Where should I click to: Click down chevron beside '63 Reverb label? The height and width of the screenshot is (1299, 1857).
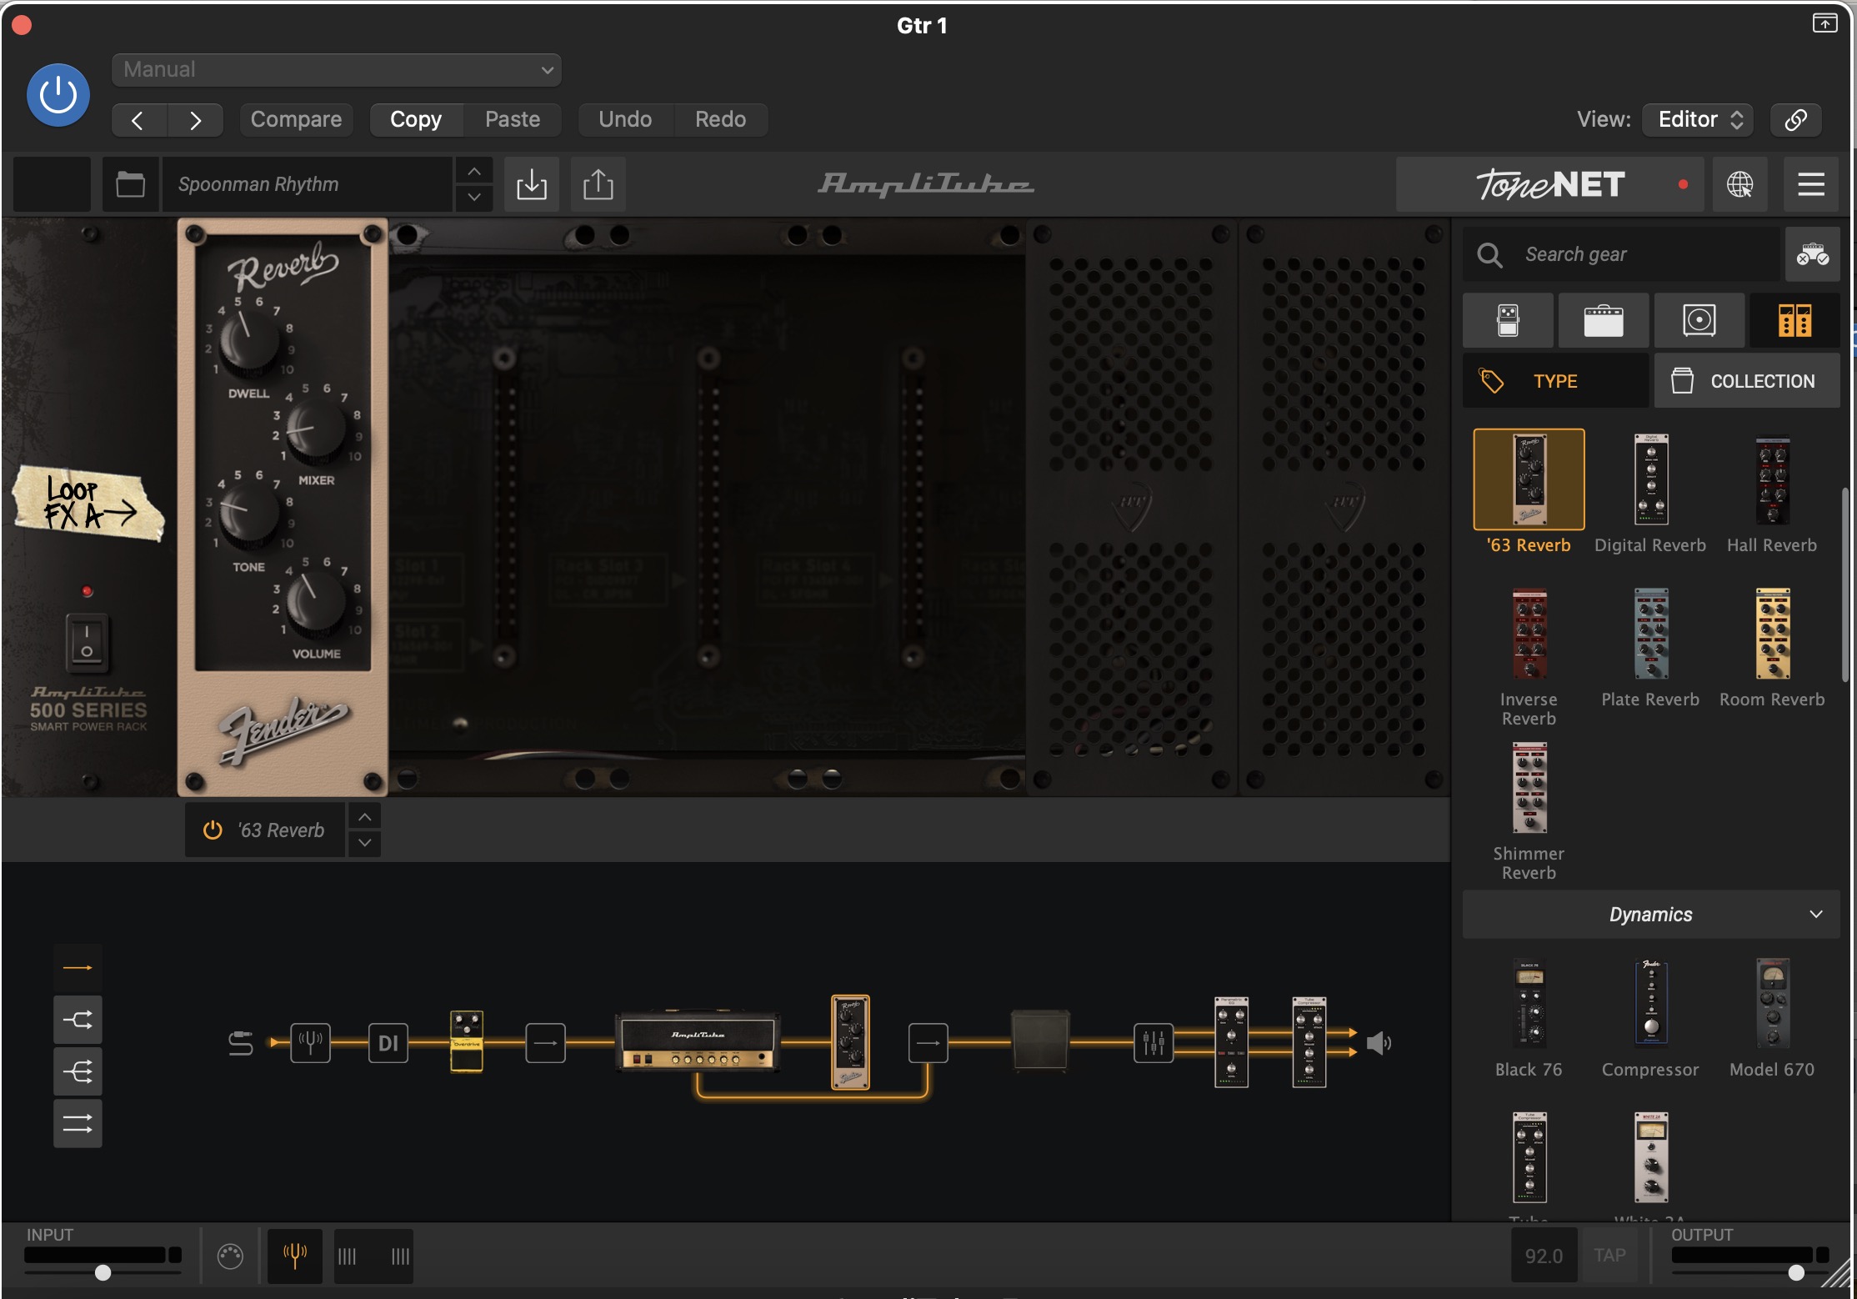point(365,843)
